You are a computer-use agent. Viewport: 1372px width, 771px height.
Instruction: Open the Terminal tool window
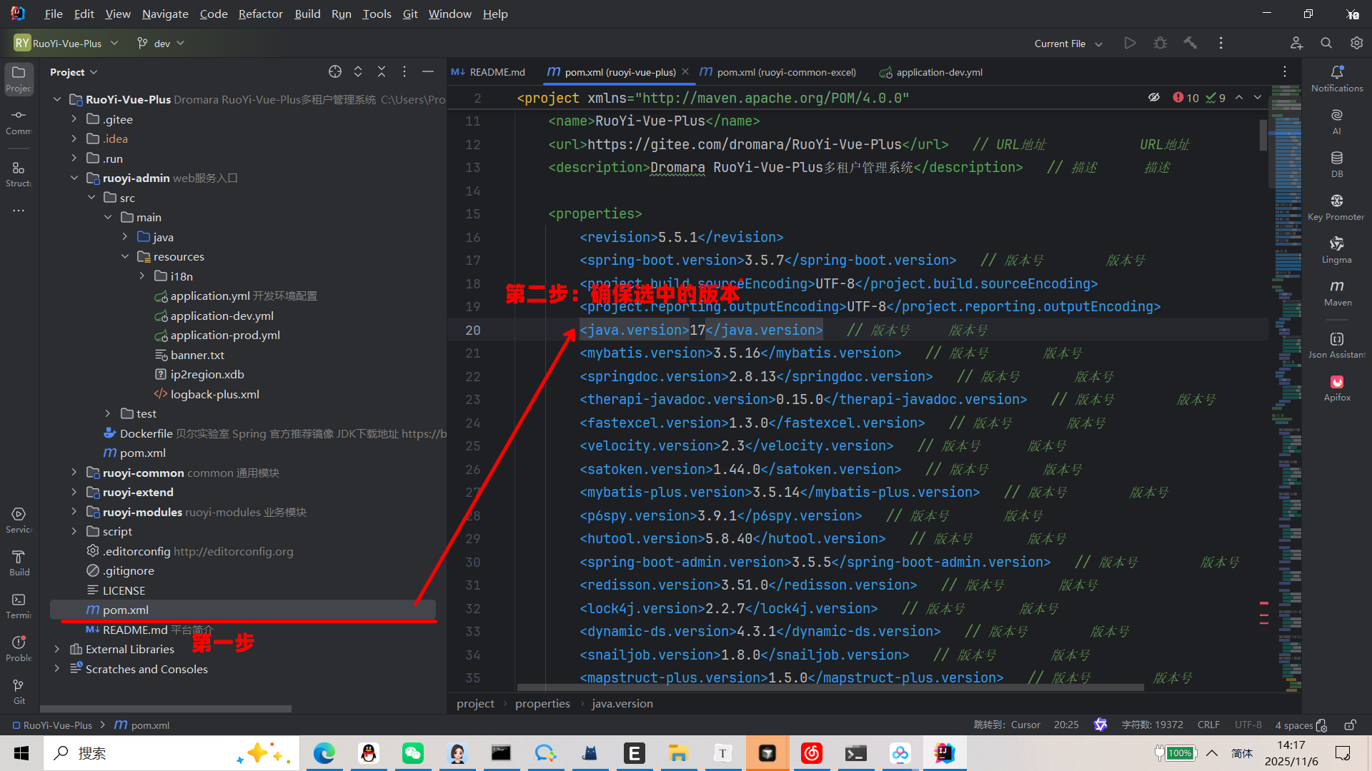[x=19, y=605]
